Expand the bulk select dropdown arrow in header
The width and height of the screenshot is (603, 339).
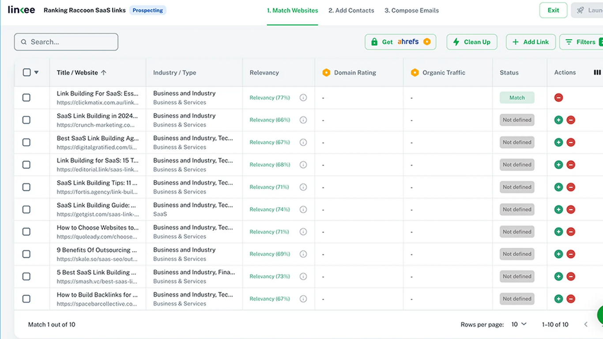(37, 72)
